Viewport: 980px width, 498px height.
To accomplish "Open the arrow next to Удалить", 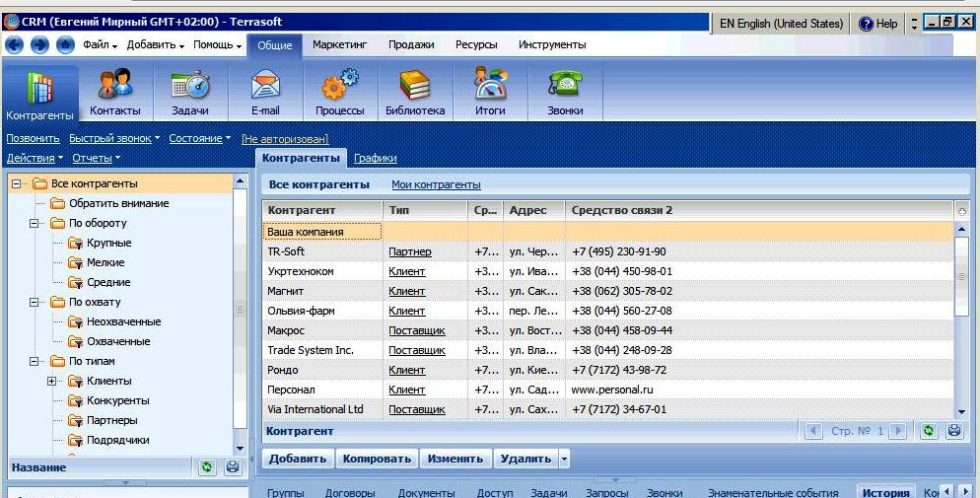I will click(564, 460).
